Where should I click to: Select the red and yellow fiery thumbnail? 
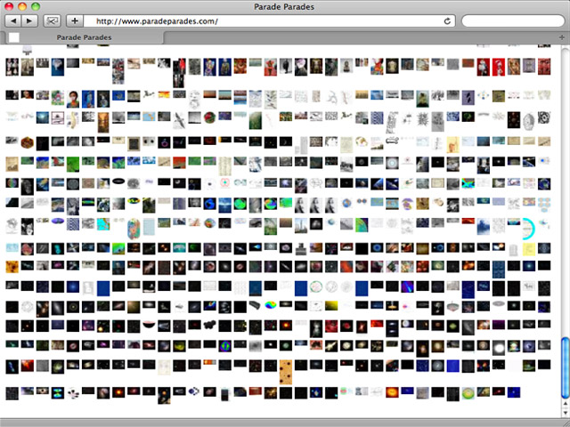pos(164,94)
